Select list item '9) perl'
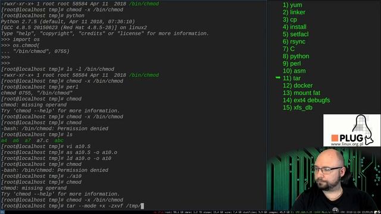This screenshot has width=381, height=214. click(x=292, y=64)
